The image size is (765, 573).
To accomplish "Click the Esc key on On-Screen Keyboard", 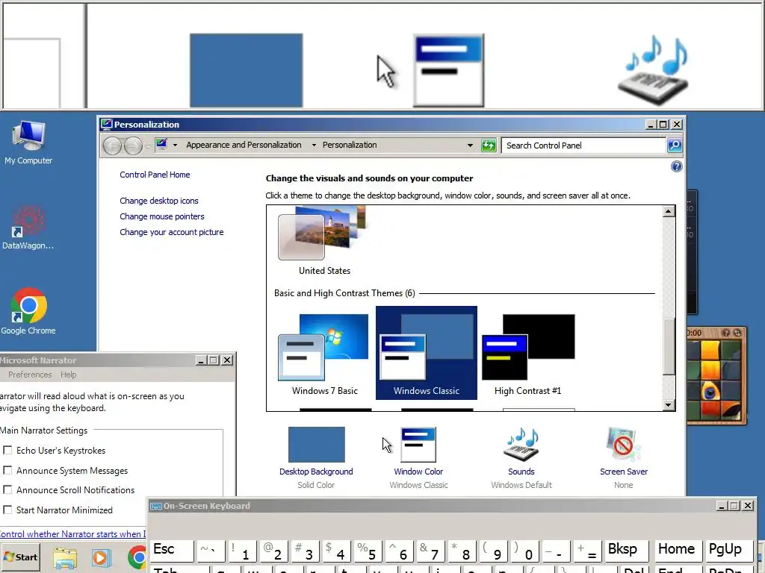I will pos(173,551).
